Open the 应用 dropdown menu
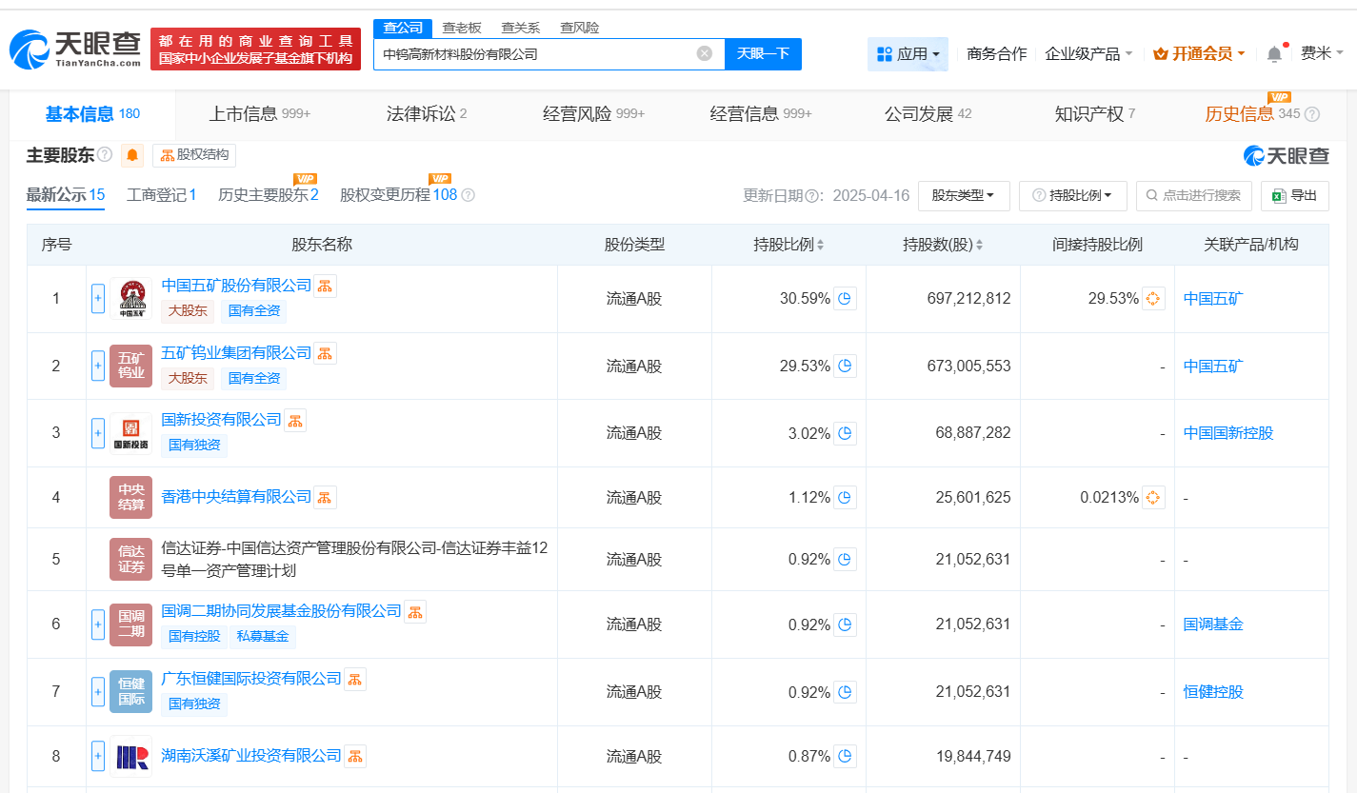 click(x=908, y=54)
